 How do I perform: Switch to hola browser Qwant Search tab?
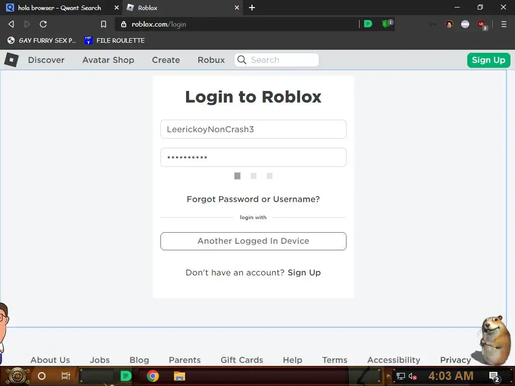click(x=59, y=8)
